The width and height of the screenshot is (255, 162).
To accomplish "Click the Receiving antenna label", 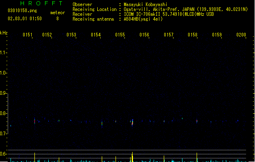I will pos(93,19).
